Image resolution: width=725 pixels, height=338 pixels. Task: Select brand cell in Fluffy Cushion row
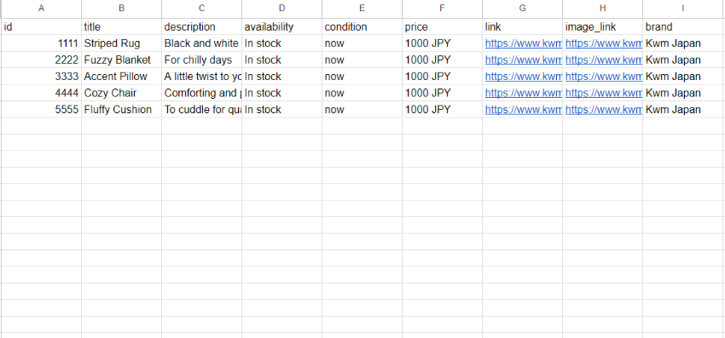(x=683, y=110)
